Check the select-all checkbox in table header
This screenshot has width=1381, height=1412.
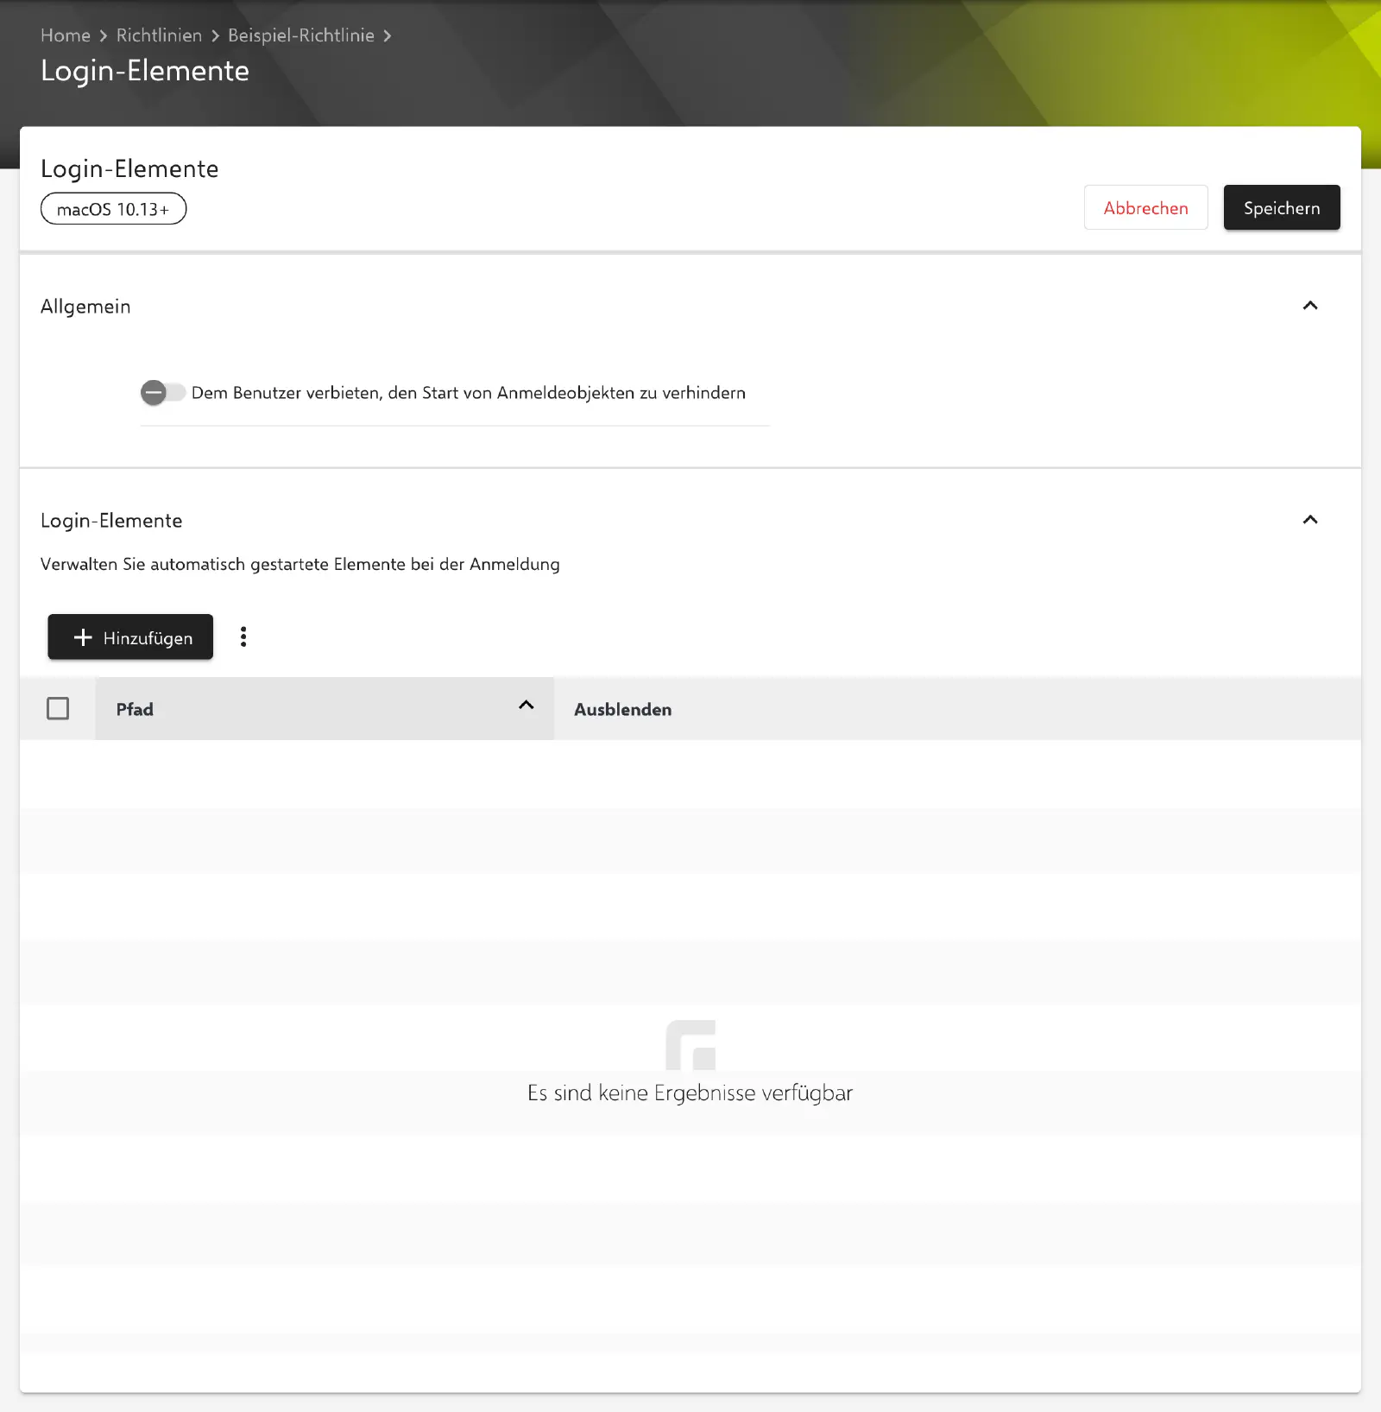tap(58, 709)
